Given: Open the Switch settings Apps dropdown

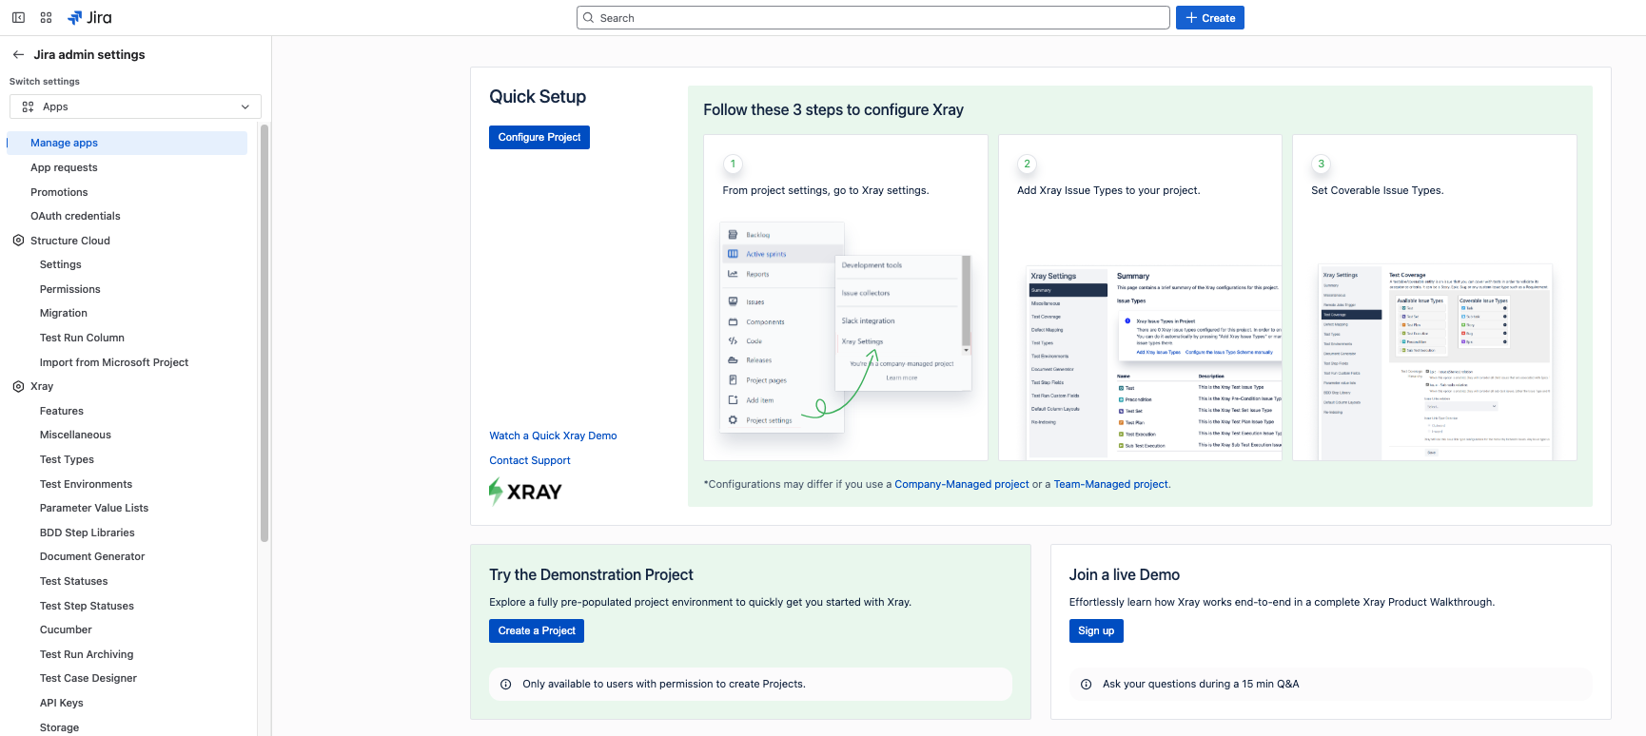Looking at the screenshot, I should [135, 107].
